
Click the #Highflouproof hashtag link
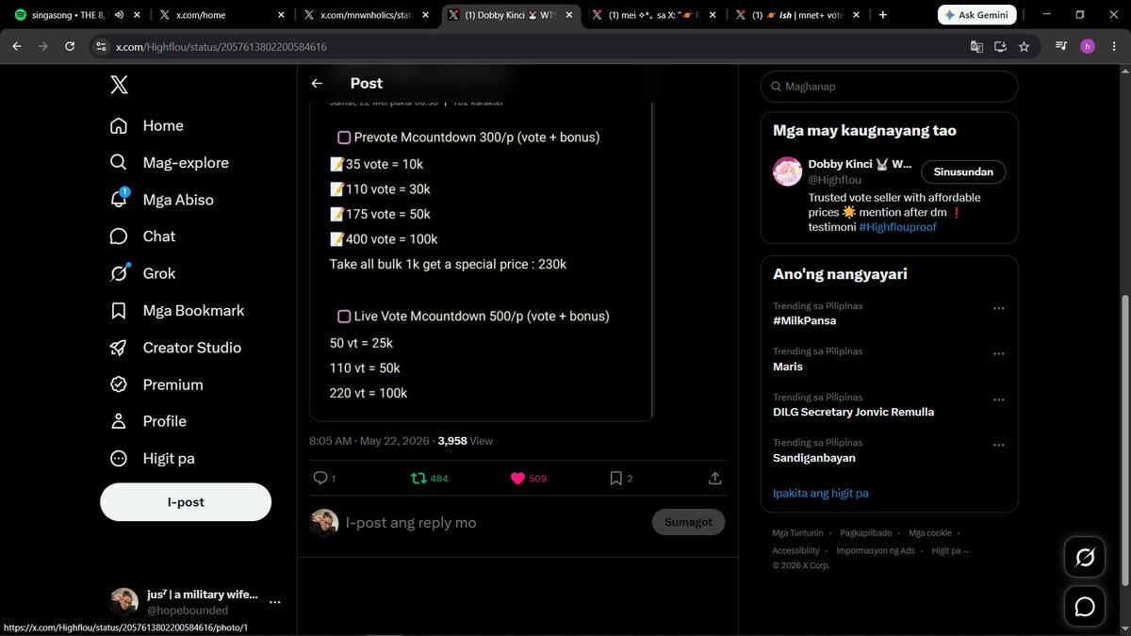click(x=897, y=227)
